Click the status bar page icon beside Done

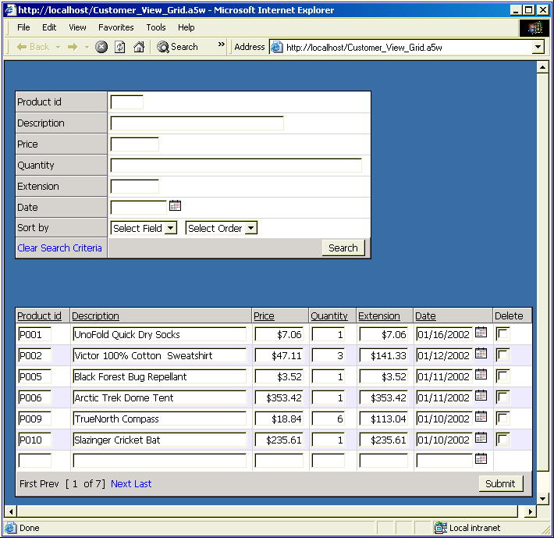click(11, 528)
